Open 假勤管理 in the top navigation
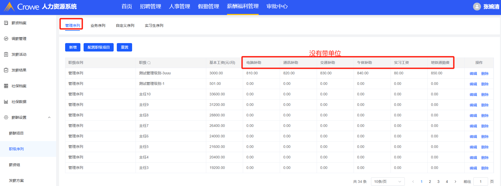 click(208, 7)
